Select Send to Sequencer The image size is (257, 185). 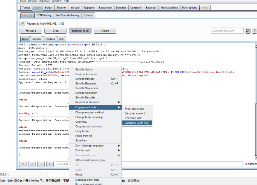point(95,88)
